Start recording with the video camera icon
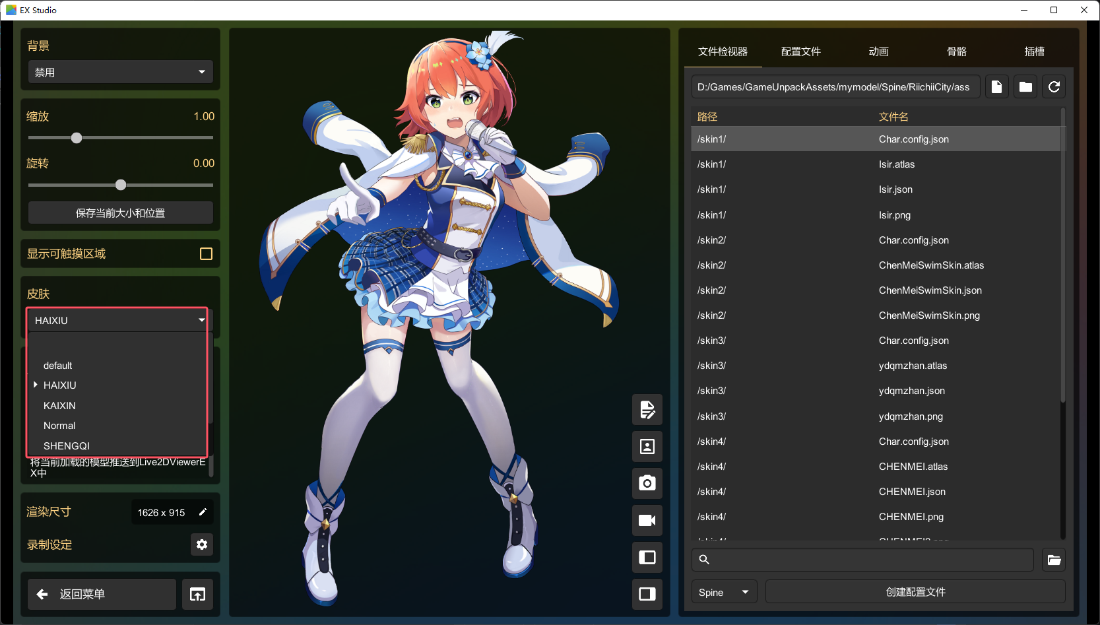1100x625 pixels. (x=647, y=520)
